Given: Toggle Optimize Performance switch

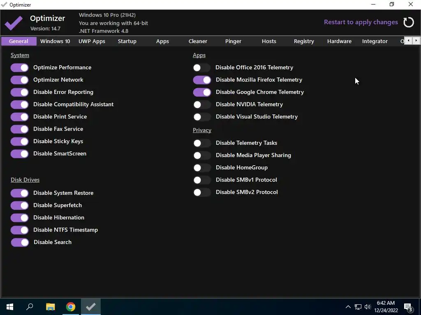Looking at the screenshot, I should coord(20,68).
